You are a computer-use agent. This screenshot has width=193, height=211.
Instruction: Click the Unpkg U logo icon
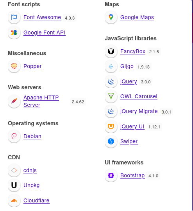(14, 185)
